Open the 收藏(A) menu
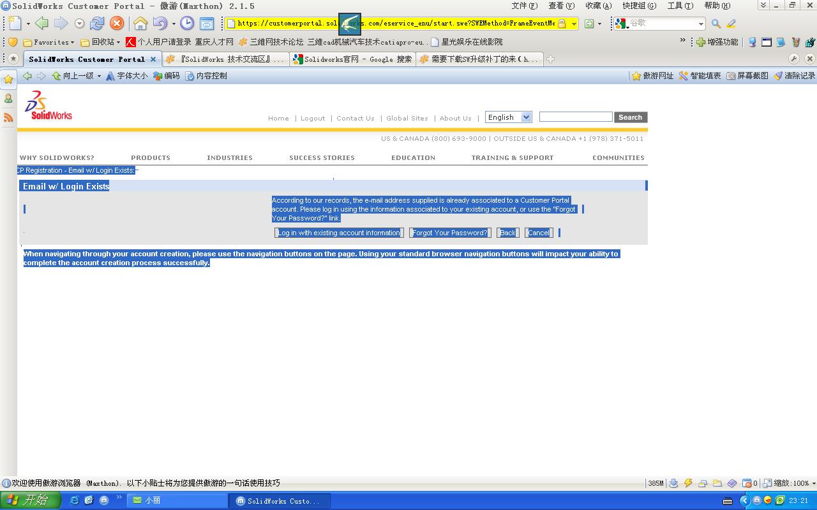The width and height of the screenshot is (817, 510). tap(598, 6)
